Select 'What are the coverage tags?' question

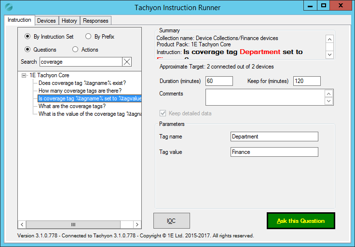coord(72,106)
